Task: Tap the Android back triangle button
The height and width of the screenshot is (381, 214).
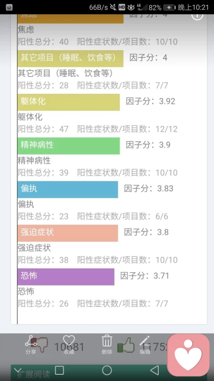Action: coord(155,370)
